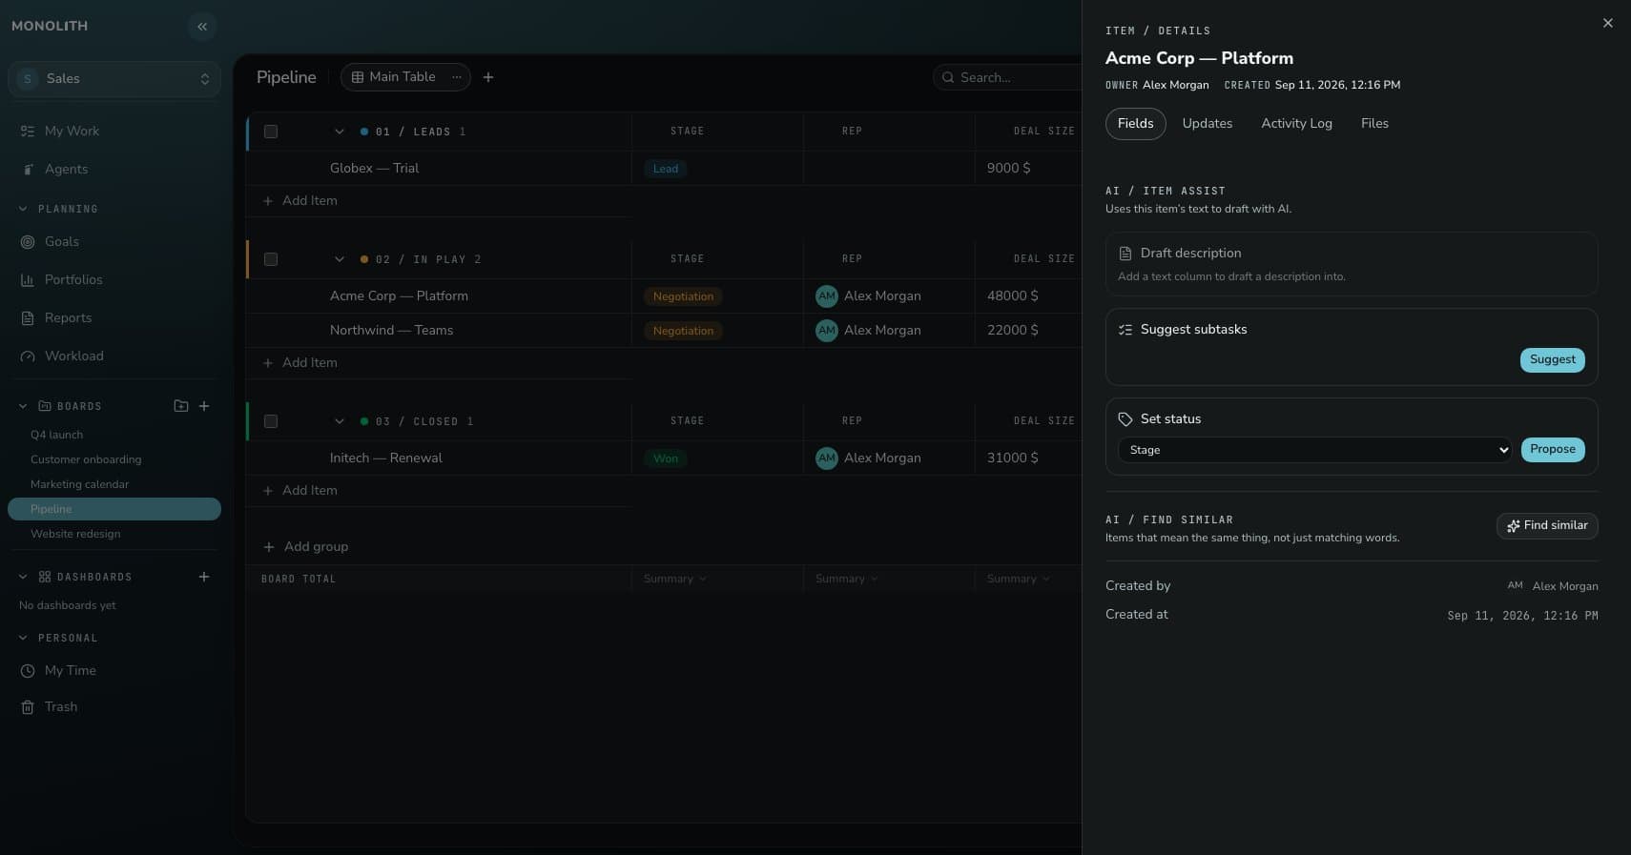
Task: Open Rep column Summary dropdown
Action: tap(847, 579)
